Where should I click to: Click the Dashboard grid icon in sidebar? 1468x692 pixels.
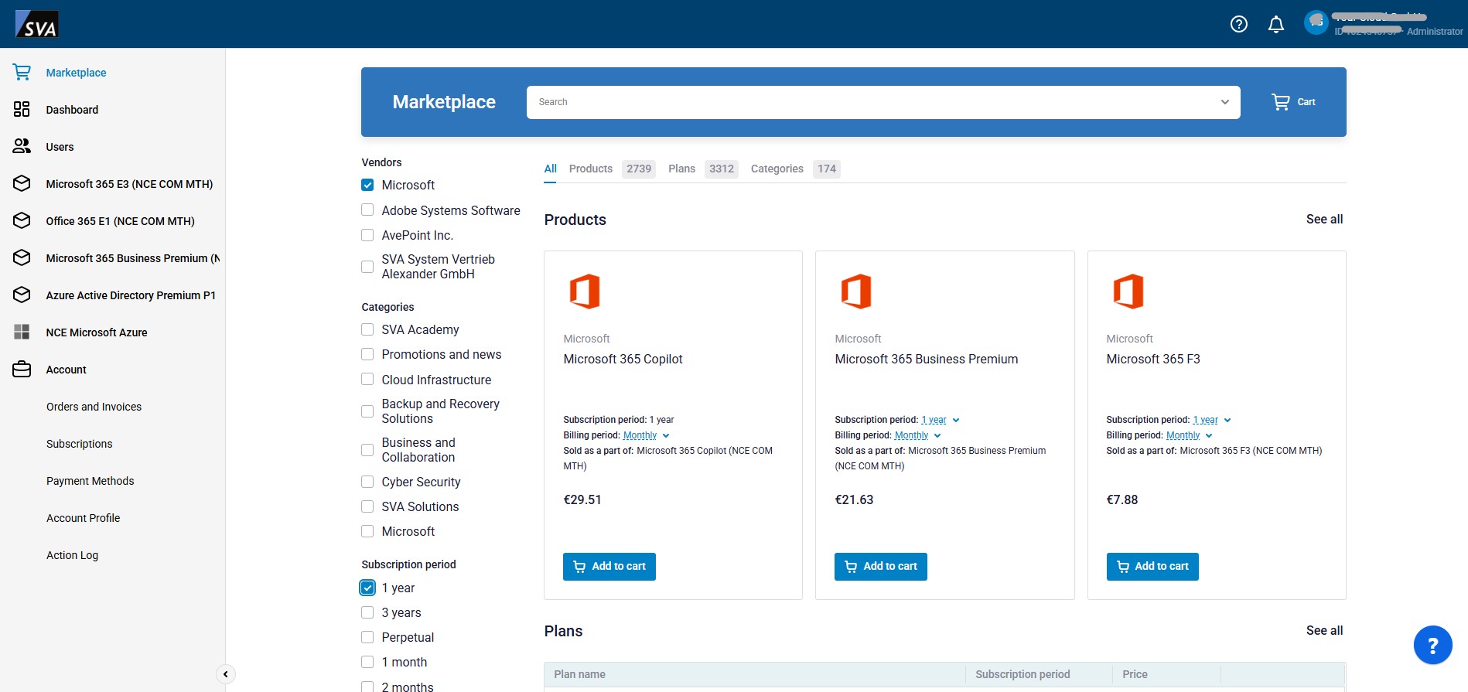click(x=22, y=110)
